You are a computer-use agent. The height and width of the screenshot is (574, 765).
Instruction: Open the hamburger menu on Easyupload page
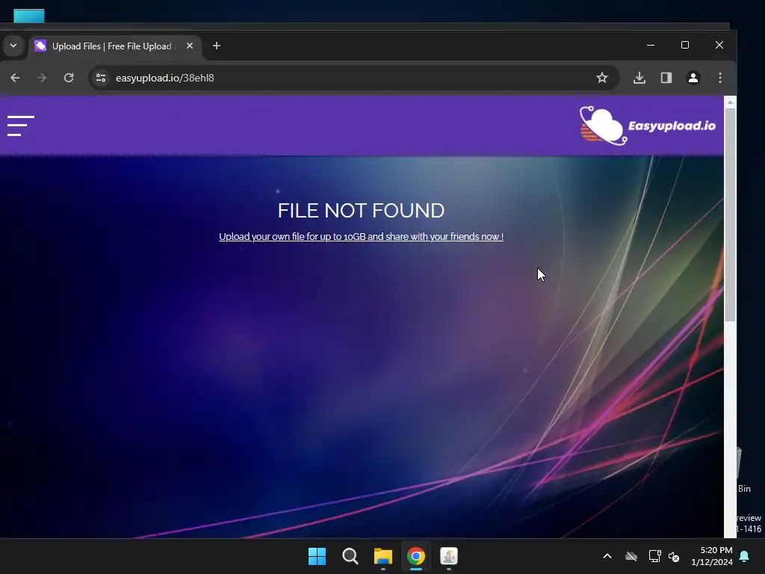[x=20, y=126]
